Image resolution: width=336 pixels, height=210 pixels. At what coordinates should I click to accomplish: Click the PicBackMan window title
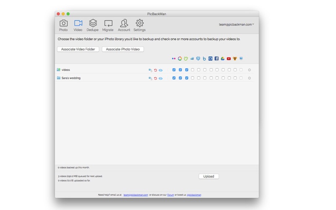coord(157,14)
